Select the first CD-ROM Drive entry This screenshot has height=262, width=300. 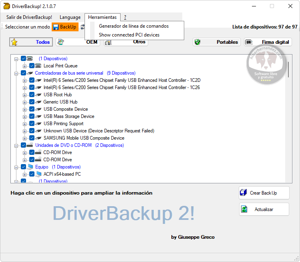click(58, 152)
